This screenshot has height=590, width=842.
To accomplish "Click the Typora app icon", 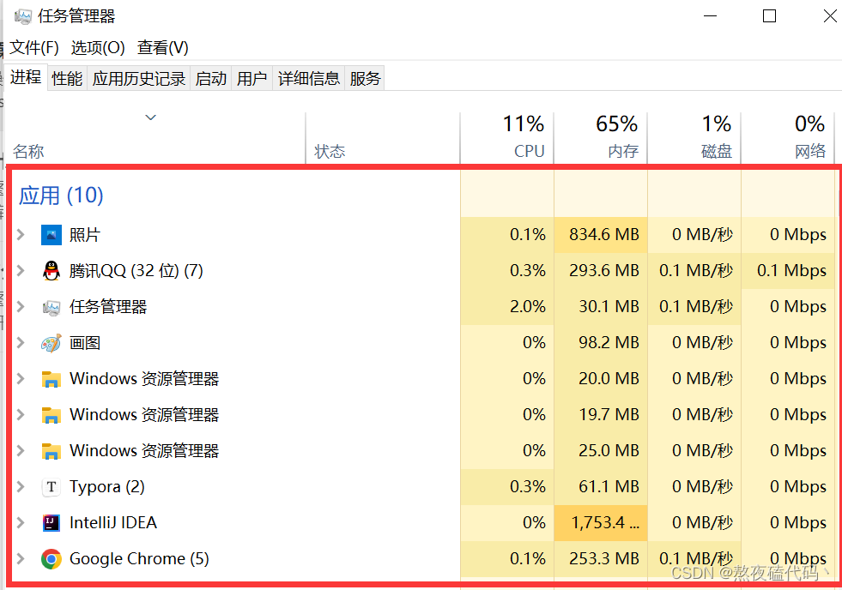I will click(x=51, y=487).
